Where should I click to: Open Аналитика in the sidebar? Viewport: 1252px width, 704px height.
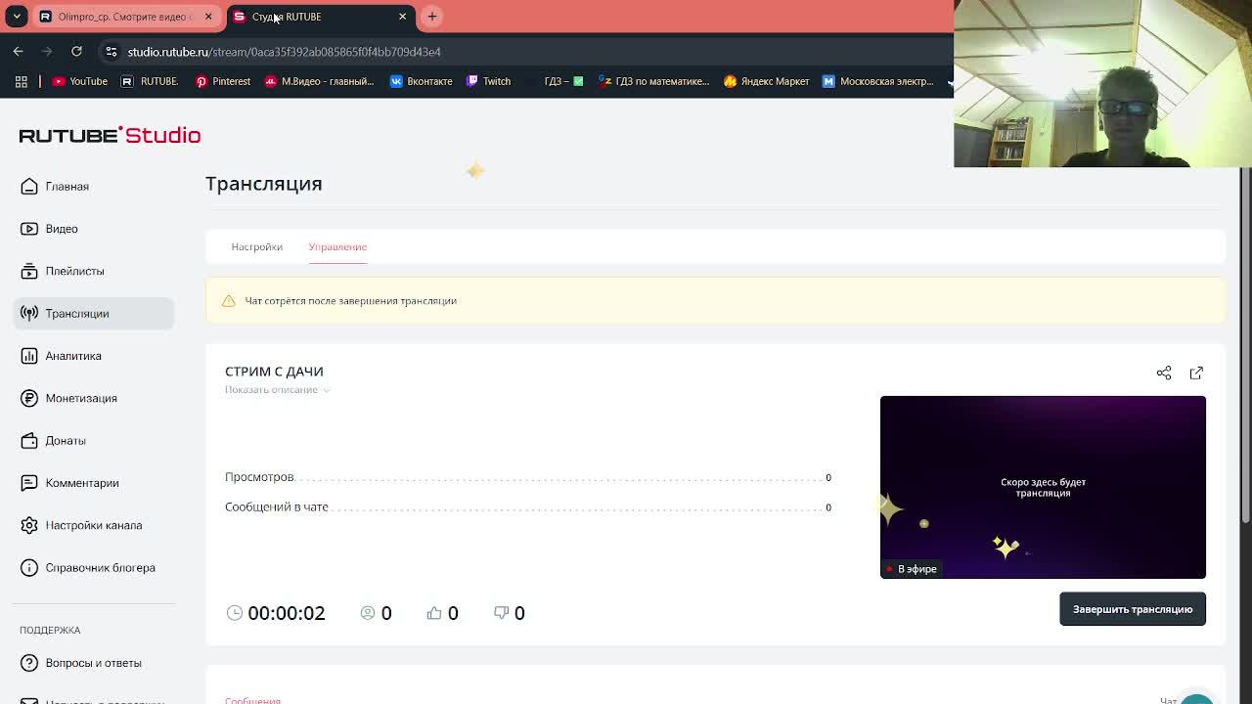(x=61, y=356)
